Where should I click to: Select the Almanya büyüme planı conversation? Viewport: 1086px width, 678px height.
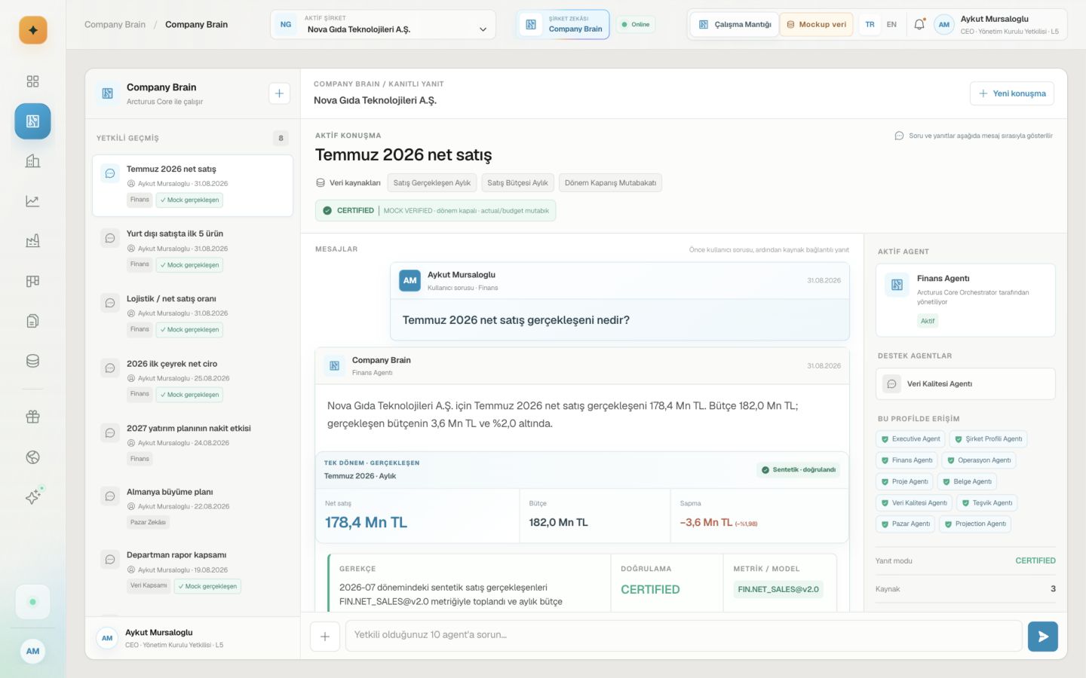[192, 507]
